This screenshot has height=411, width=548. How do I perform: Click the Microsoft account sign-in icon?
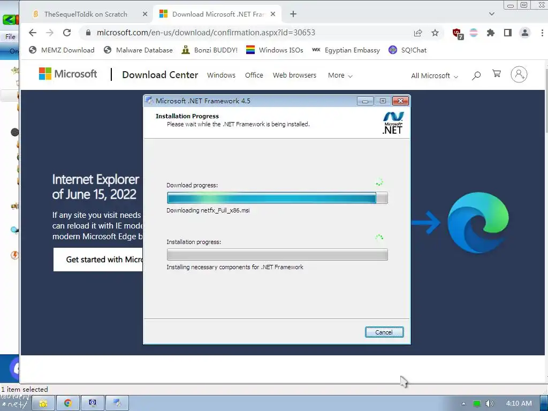coord(519,74)
